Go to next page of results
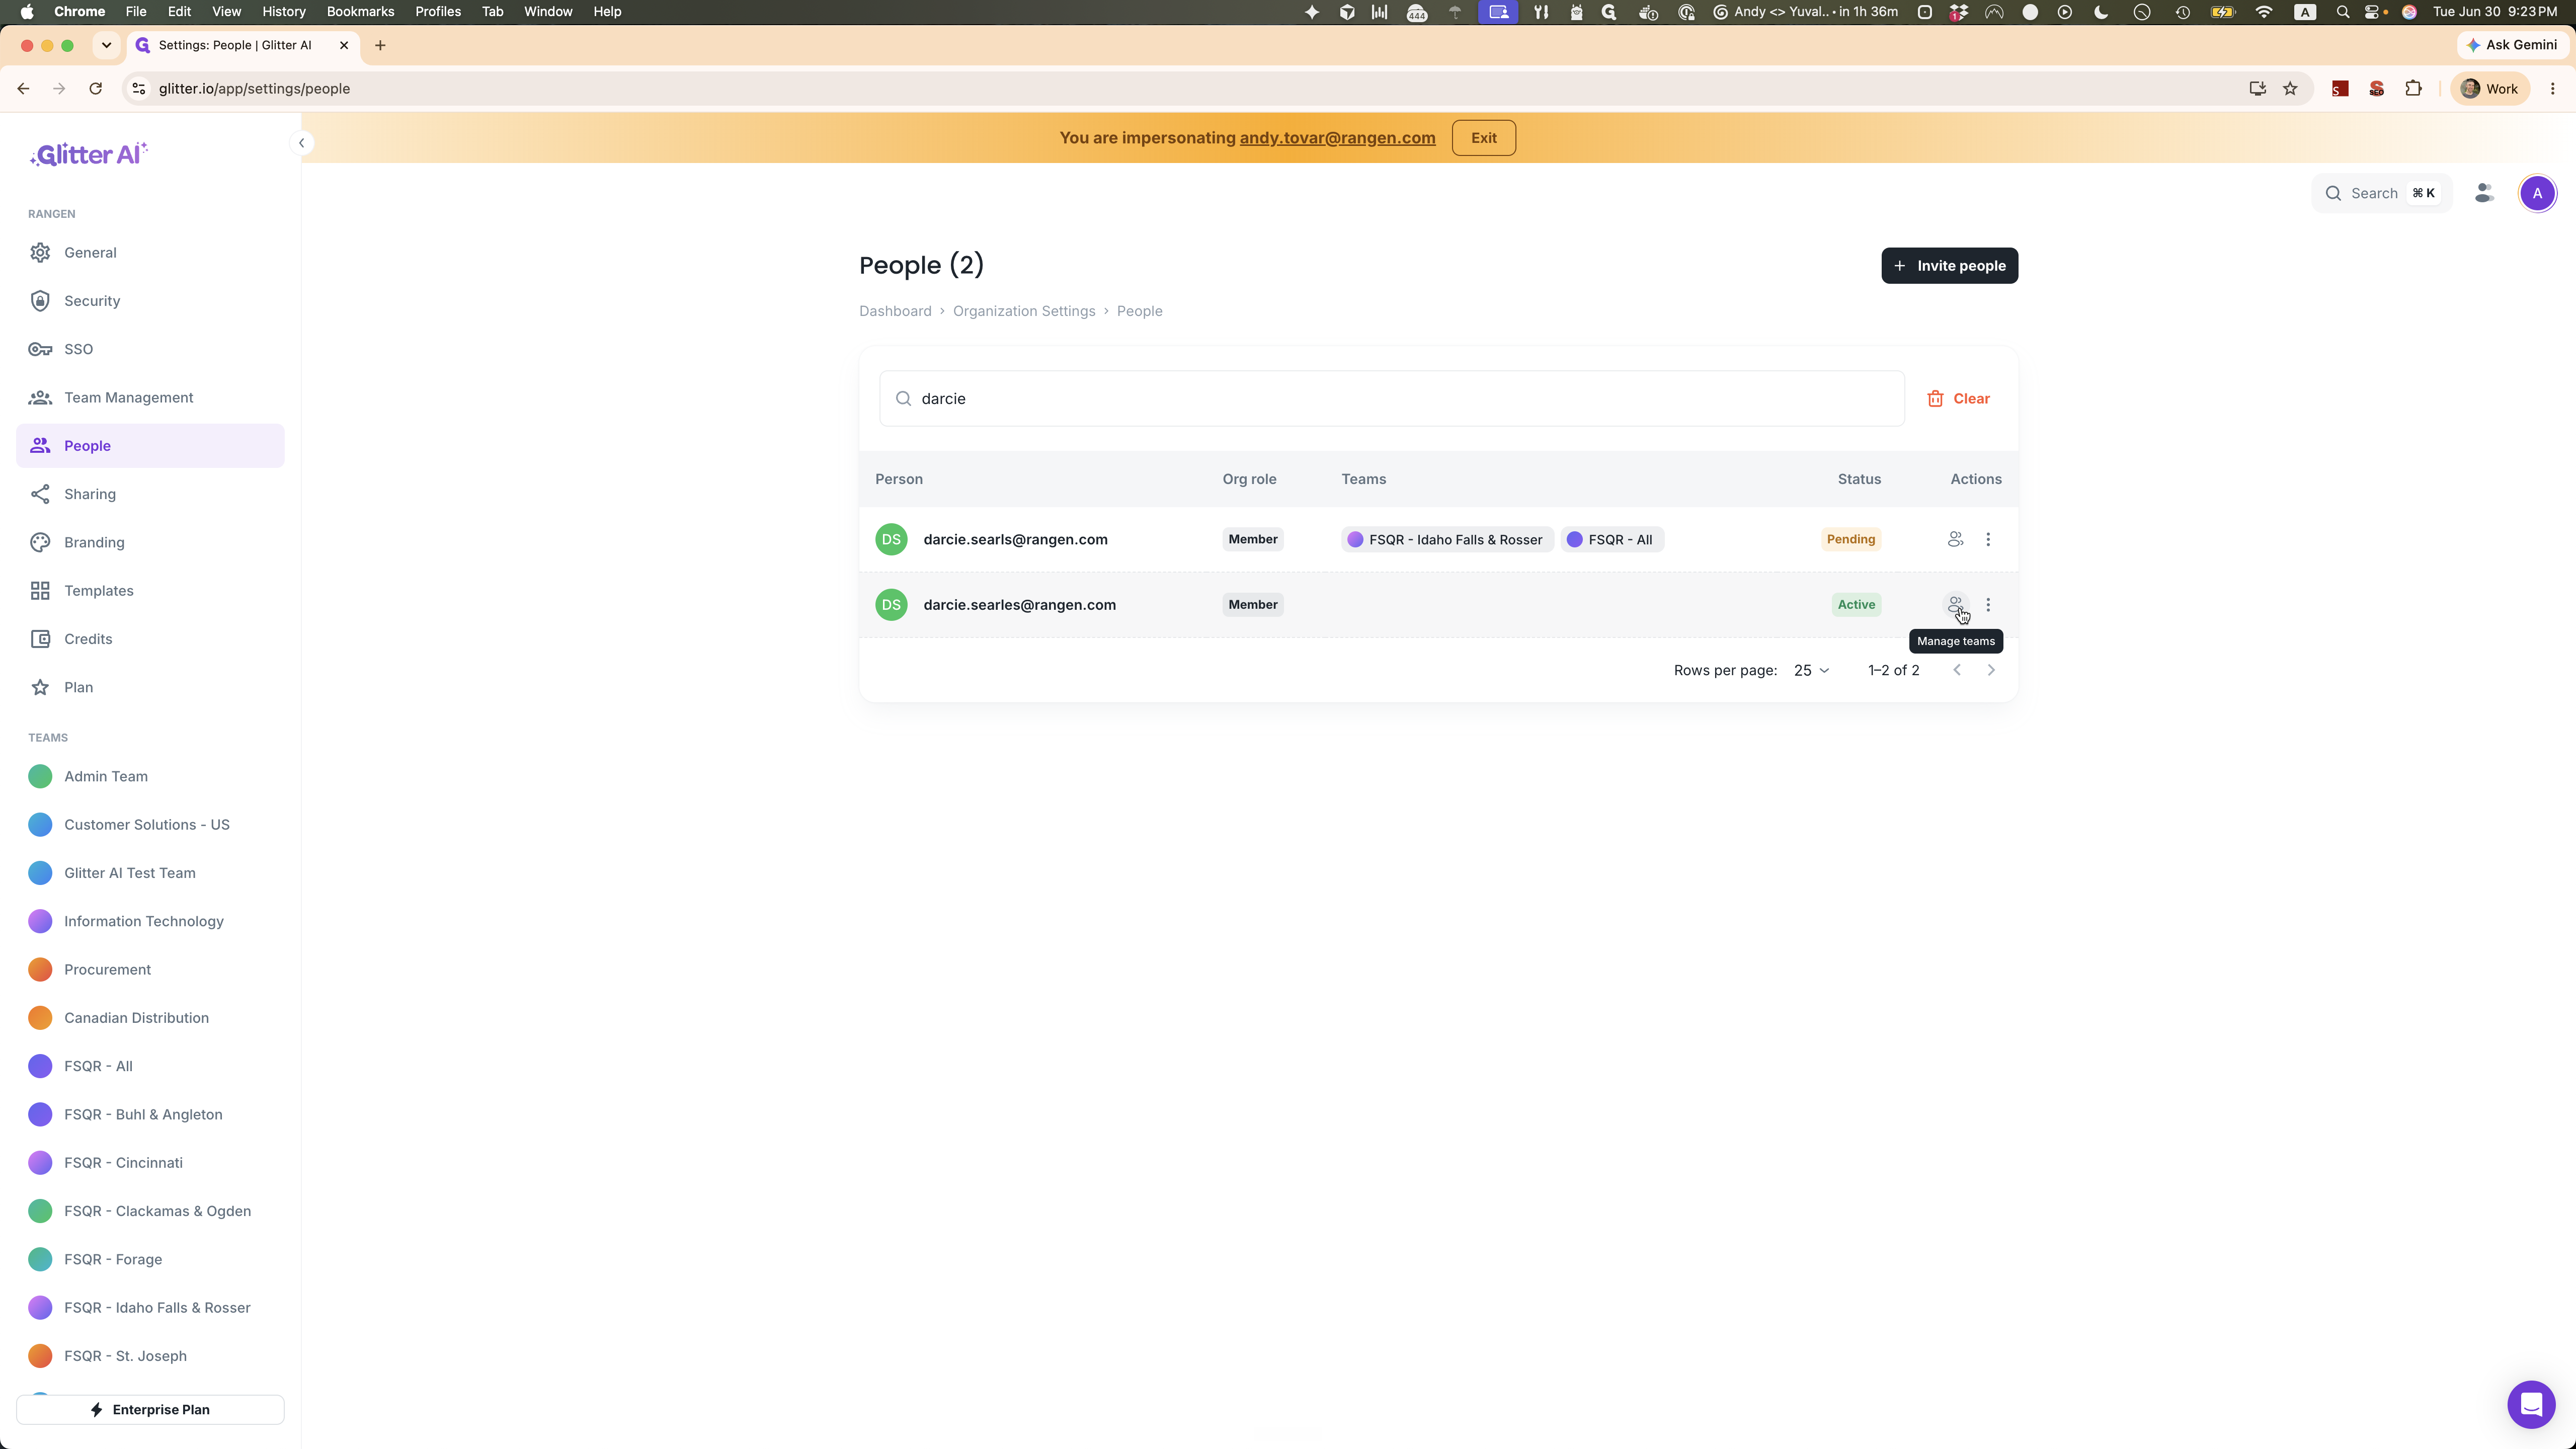The height and width of the screenshot is (1449, 2576). coord(1991,670)
